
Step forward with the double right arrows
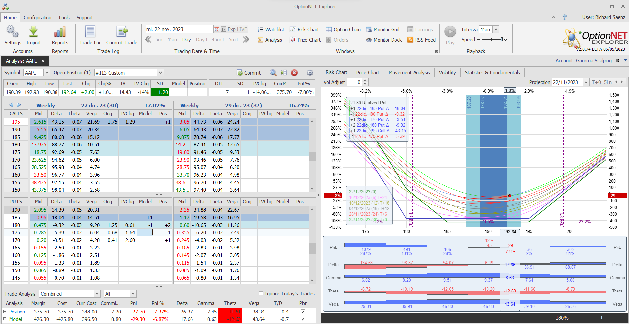pos(246,40)
